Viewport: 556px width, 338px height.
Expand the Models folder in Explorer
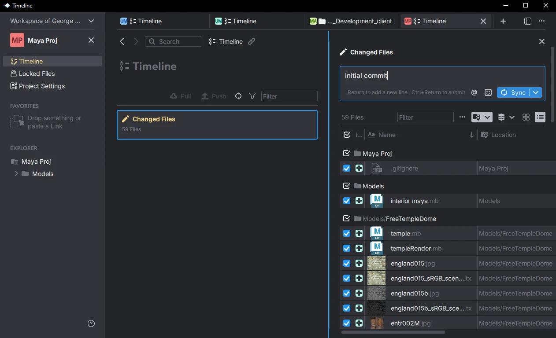tap(16, 174)
